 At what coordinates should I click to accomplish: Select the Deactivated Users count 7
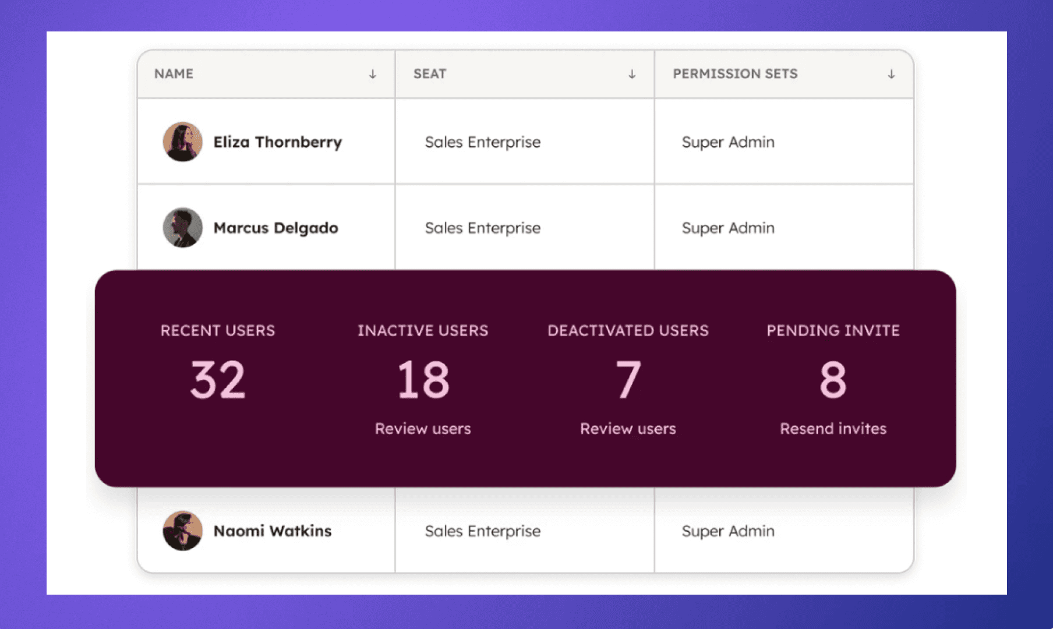point(627,379)
